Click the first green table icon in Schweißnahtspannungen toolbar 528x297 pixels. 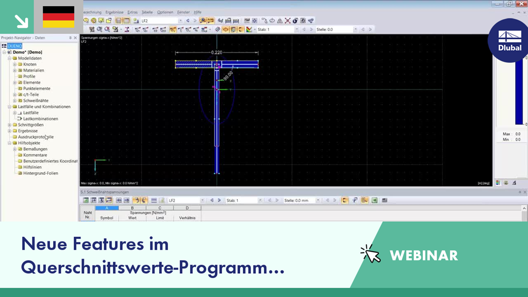coord(86,201)
